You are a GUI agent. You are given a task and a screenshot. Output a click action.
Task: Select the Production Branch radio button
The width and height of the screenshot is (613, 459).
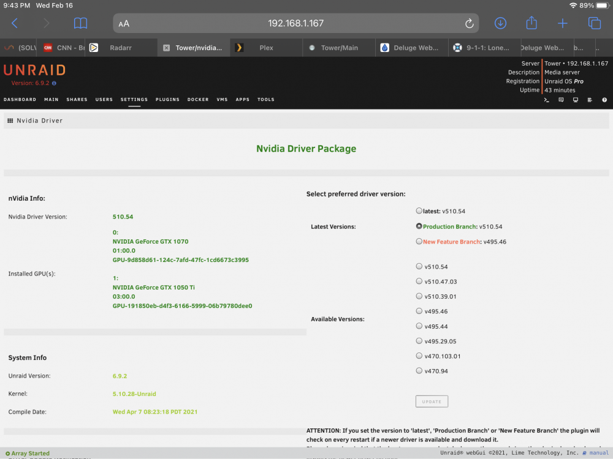pyautogui.click(x=419, y=226)
